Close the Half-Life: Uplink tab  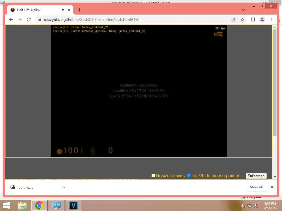(x=69, y=10)
